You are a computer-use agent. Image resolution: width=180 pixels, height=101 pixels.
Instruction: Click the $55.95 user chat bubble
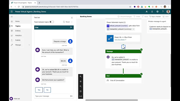pyautogui.click(x=63, y=61)
